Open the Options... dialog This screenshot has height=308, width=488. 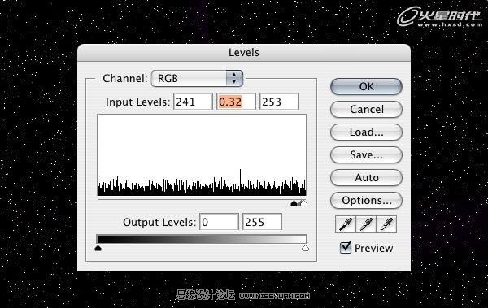coord(366,200)
